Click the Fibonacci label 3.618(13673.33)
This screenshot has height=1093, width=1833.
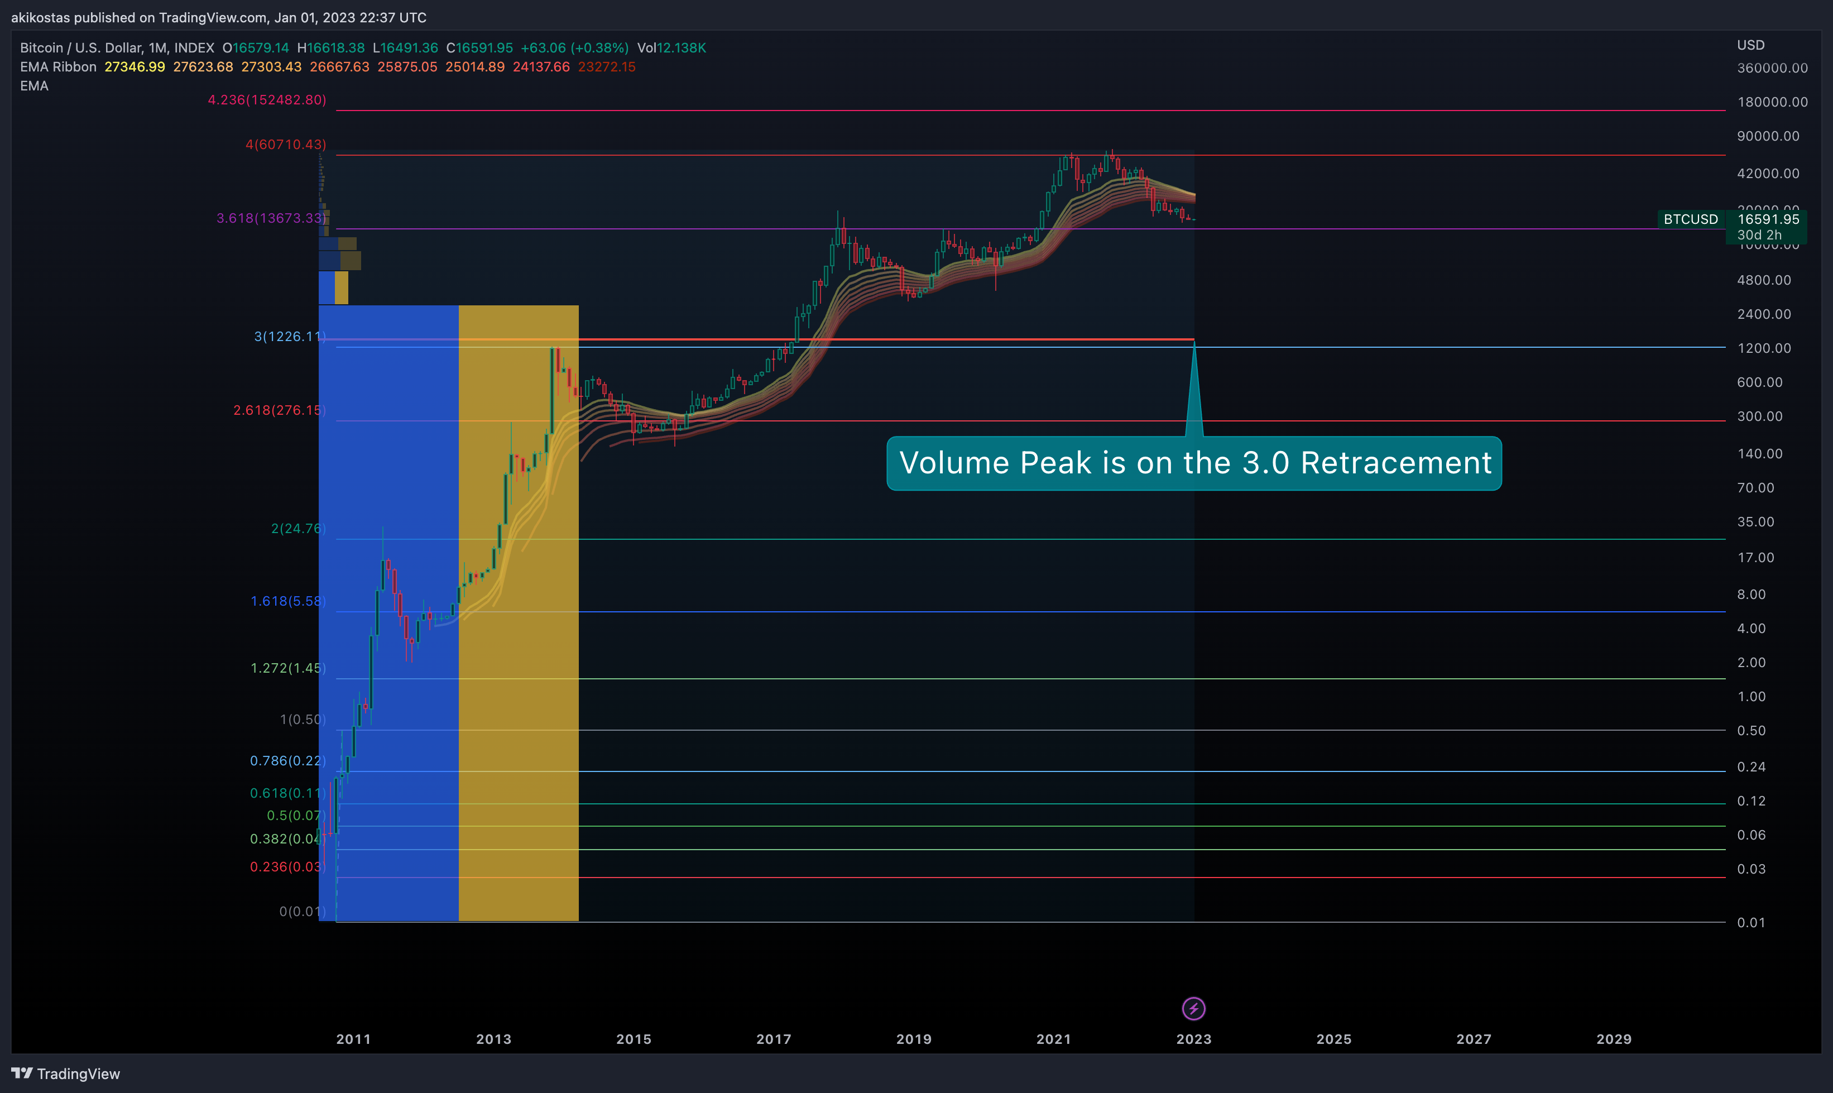pos(271,218)
